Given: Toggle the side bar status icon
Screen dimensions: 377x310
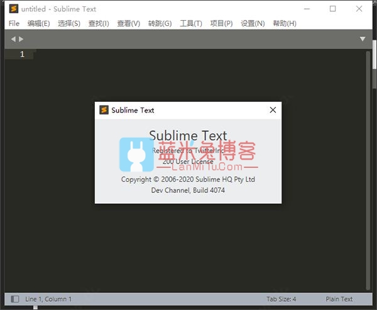Looking at the screenshot, I should click(15, 299).
